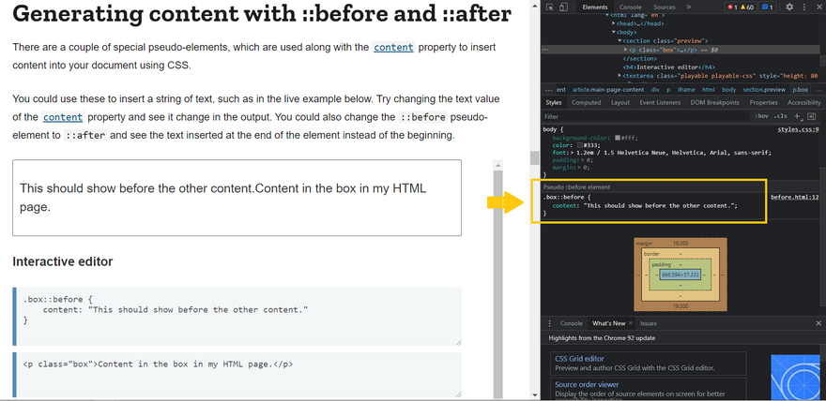
Task: Switch to the Console panel tab
Action: 630,7
